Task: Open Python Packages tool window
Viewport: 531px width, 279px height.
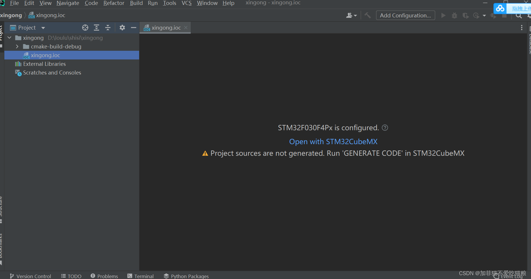Action: click(186, 276)
